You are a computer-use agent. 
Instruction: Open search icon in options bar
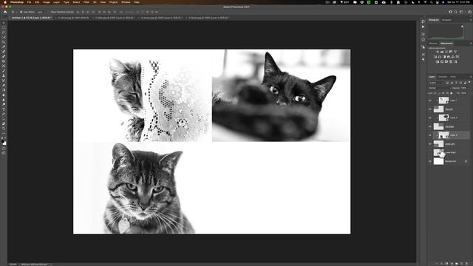pos(456,12)
